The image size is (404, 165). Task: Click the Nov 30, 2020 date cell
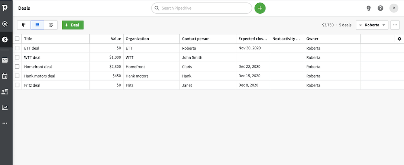253,48
